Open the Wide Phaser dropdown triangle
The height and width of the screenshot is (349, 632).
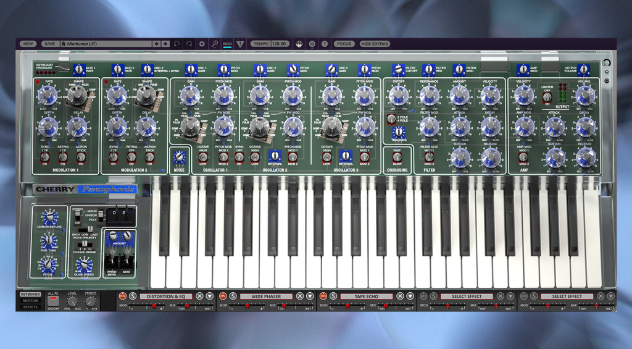(310, 296)
